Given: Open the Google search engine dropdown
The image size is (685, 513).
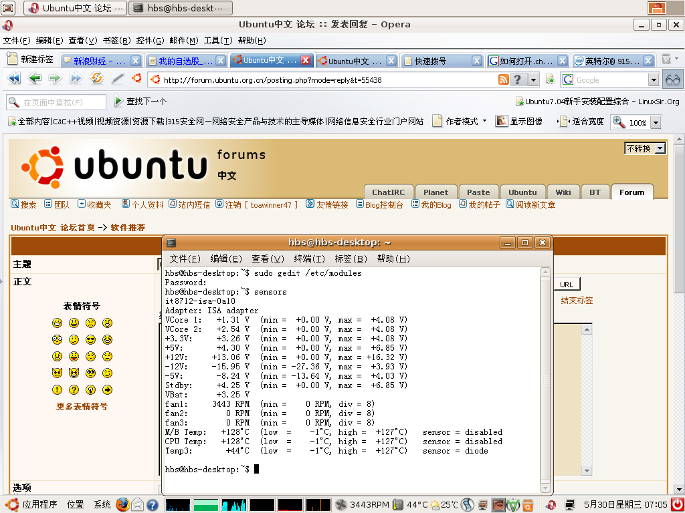Looking at the screenshot, I should click(654, 80).
